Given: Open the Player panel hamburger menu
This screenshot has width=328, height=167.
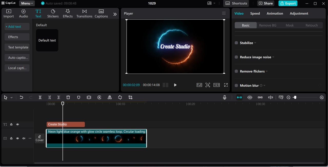Looking at the screenshot, I should 224,13.
